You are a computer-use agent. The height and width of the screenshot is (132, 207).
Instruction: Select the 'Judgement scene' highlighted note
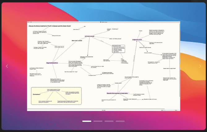click(137, 39)
